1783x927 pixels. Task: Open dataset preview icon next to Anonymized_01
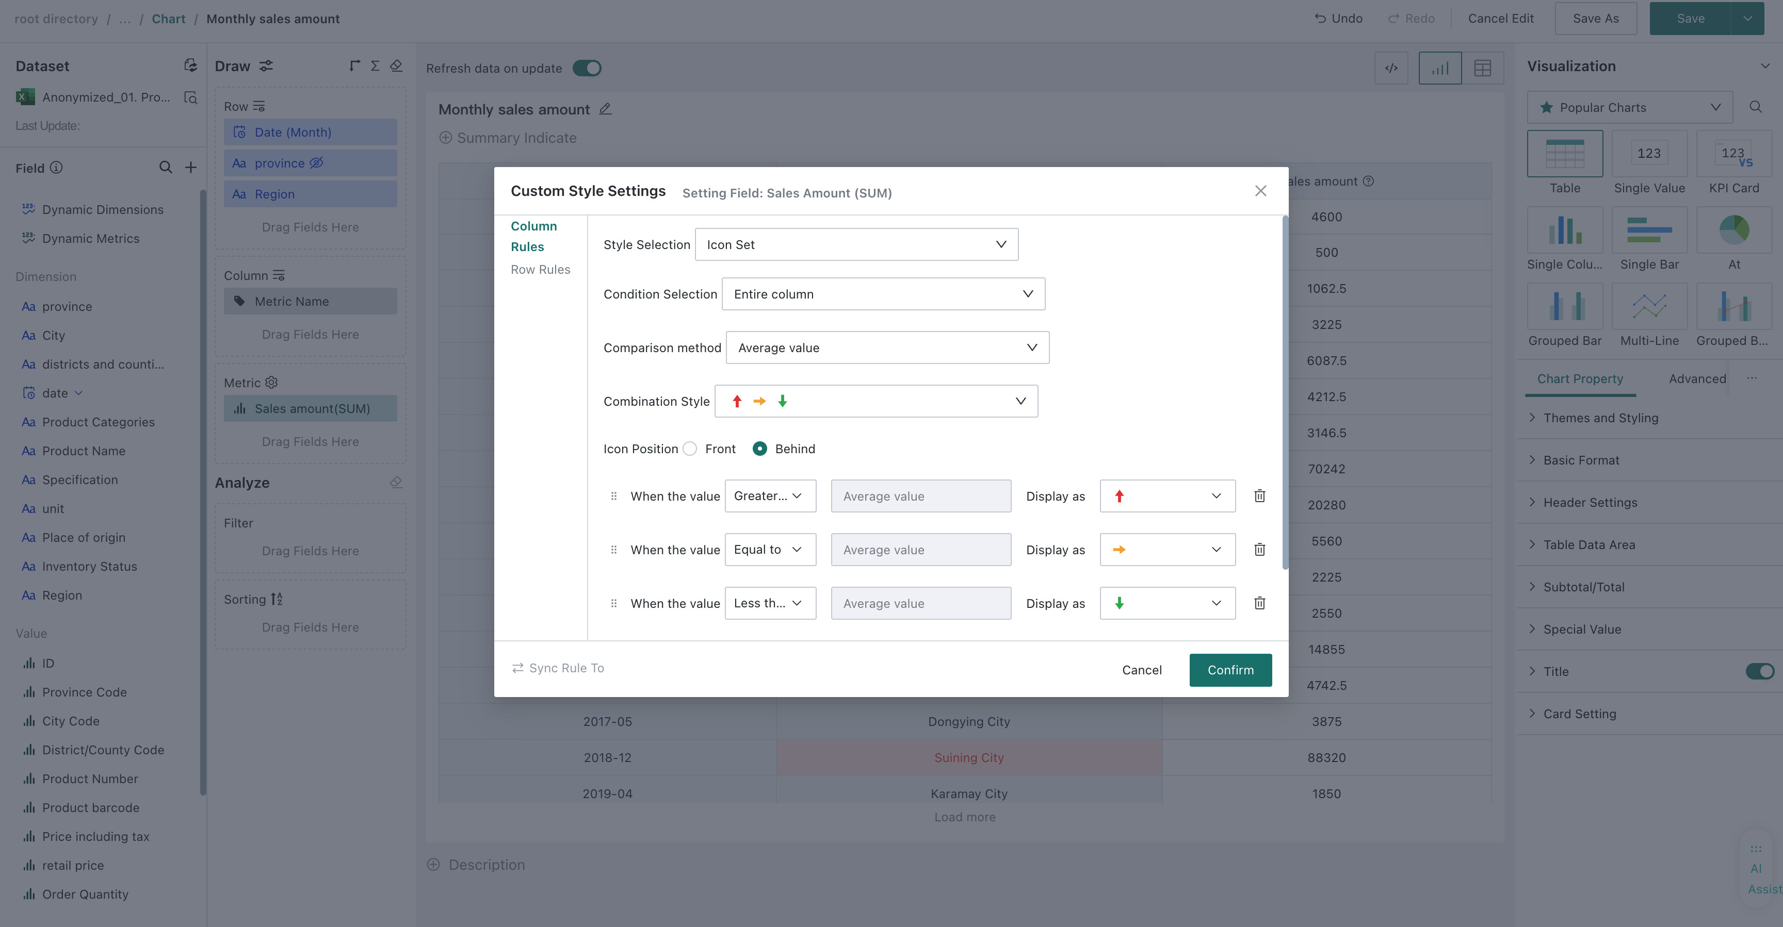click(190, 97)
